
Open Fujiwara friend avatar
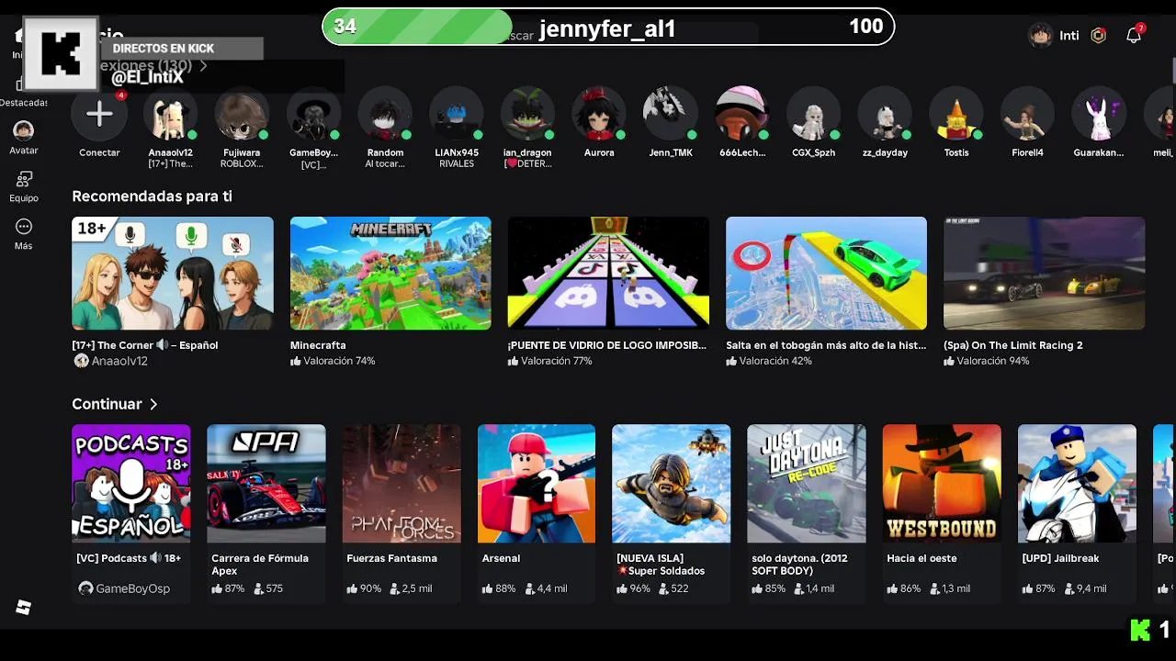(242, 114)
